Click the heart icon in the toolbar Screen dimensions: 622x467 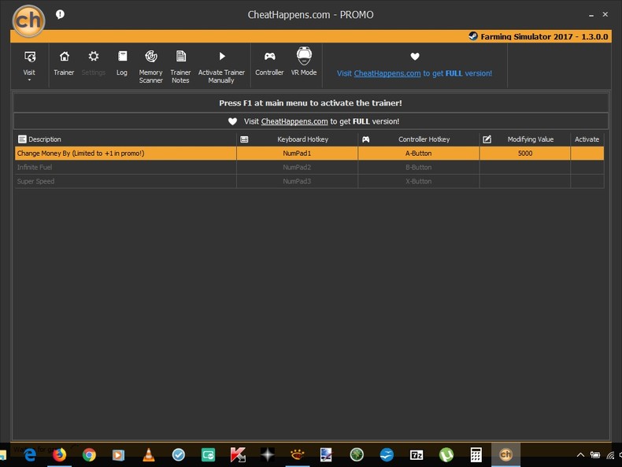(x=414, y=57)
